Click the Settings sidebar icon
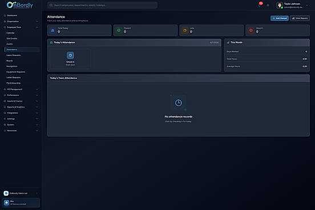 5,119
